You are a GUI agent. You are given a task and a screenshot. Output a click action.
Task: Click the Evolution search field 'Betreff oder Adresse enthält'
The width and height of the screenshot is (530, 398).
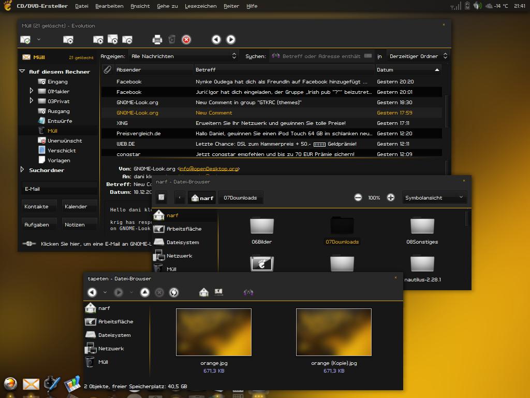pyautogui.click(x=321, y=56)
